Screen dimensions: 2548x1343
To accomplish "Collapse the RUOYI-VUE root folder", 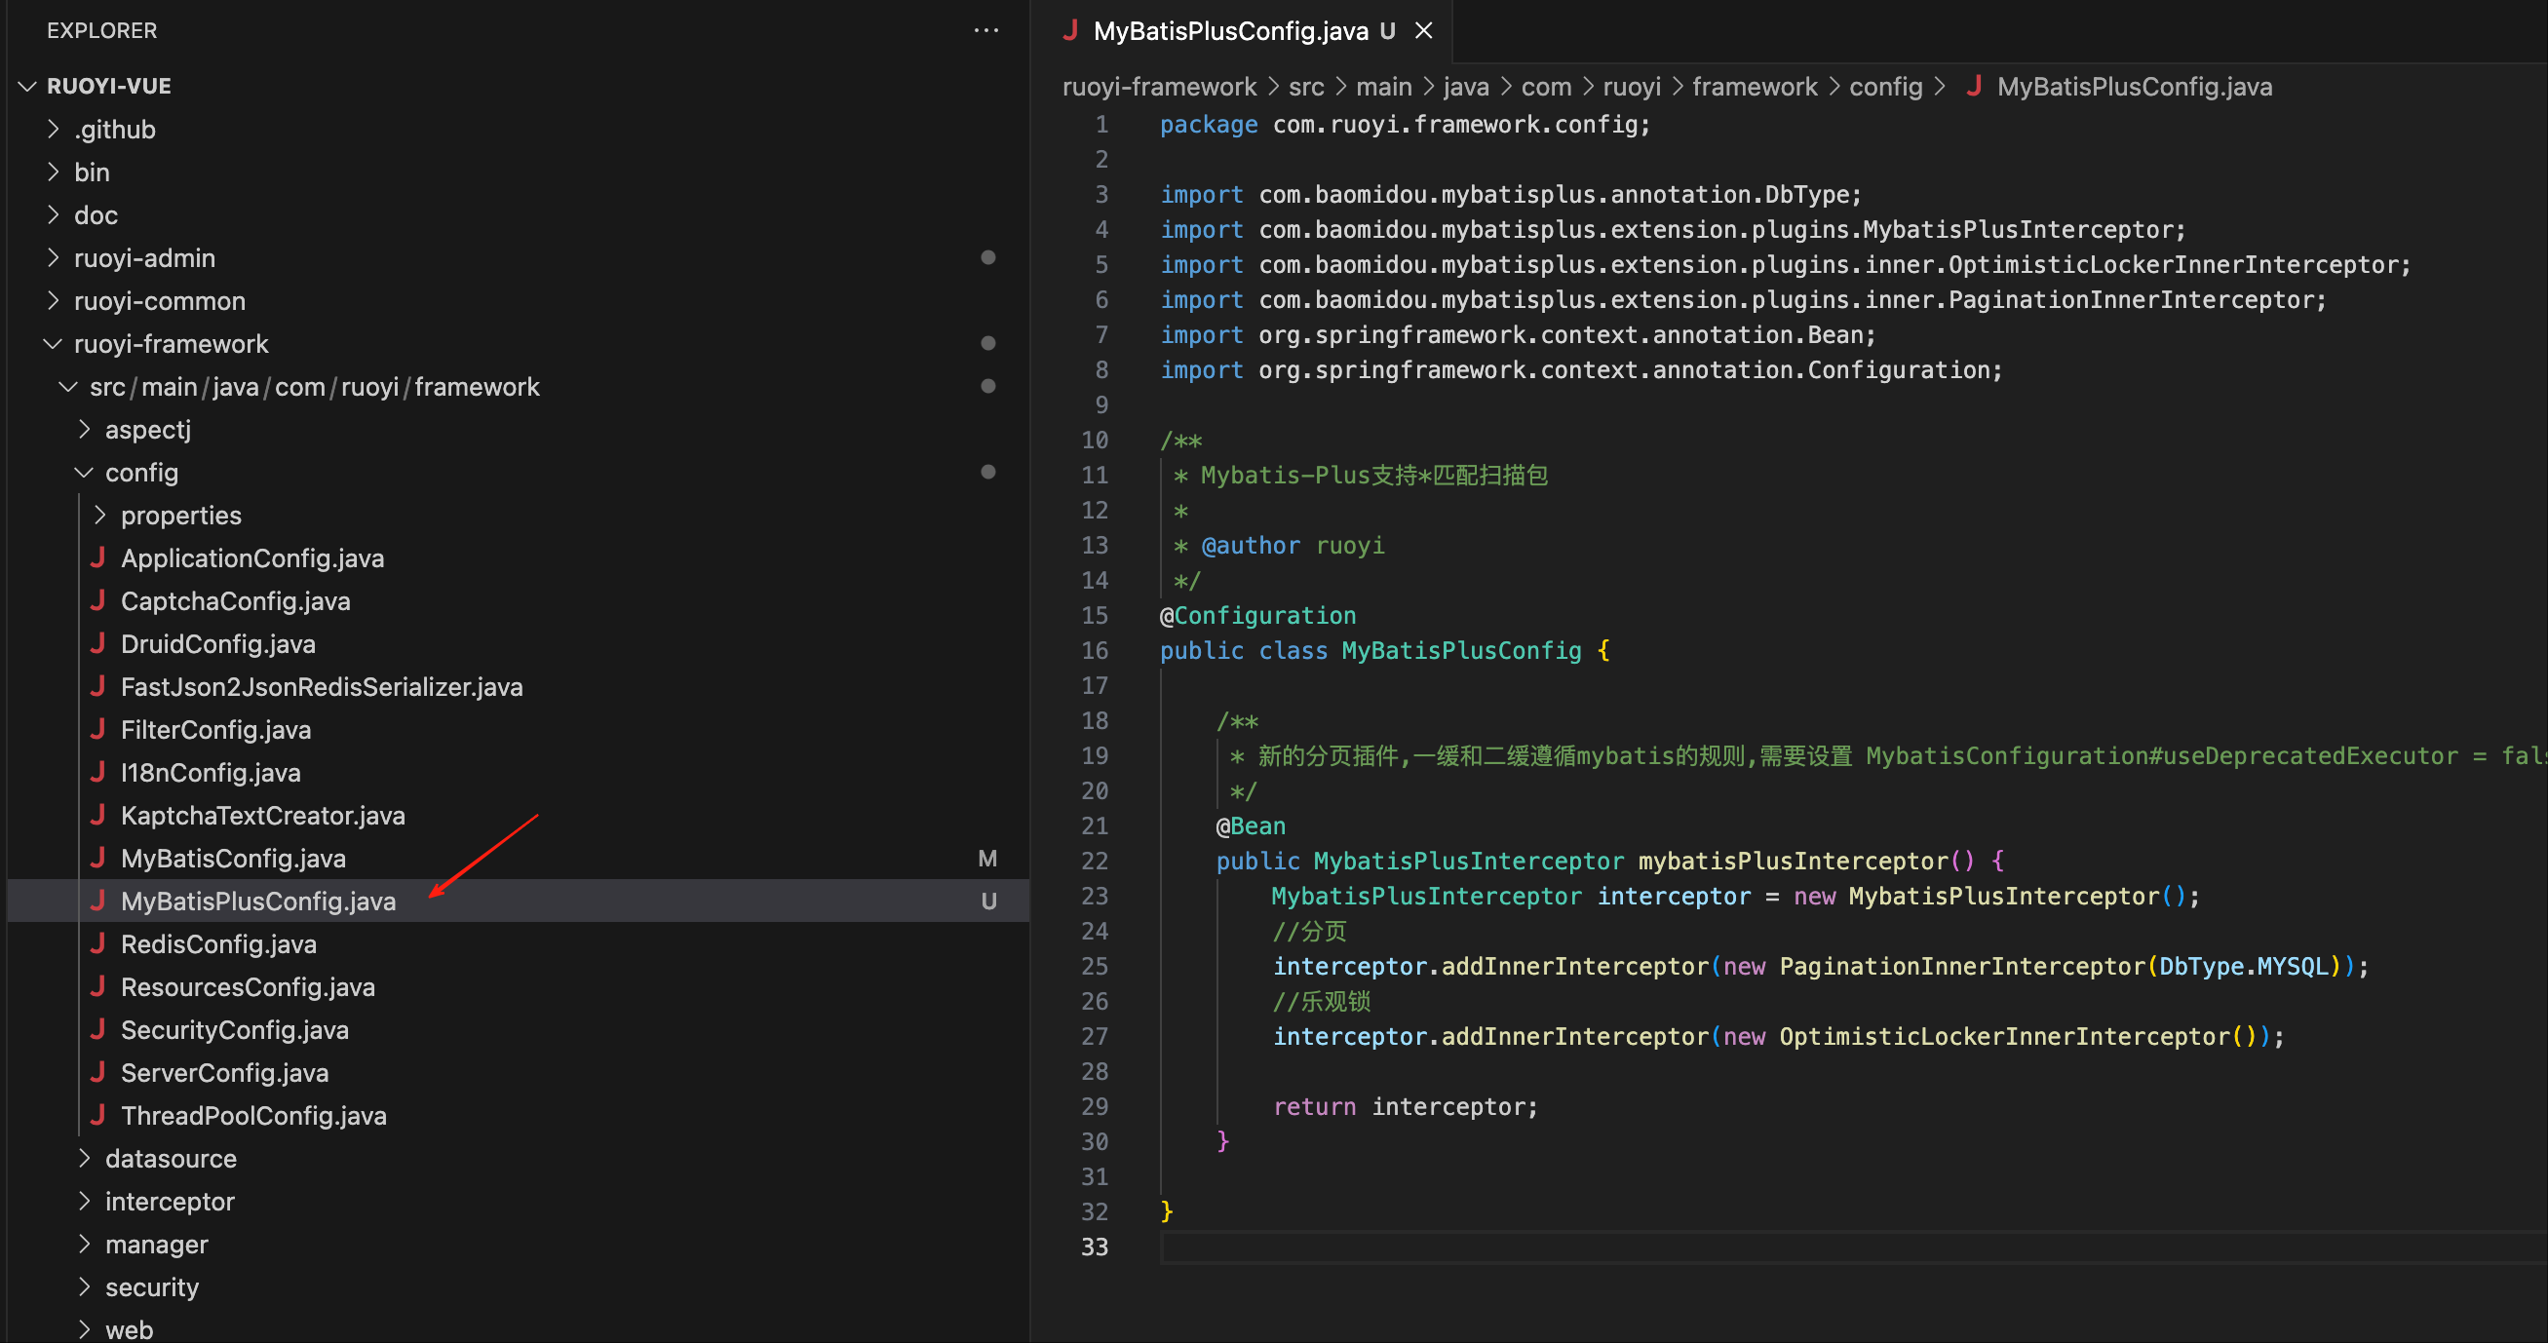I will pyautogui.click(x=27, y=87).
